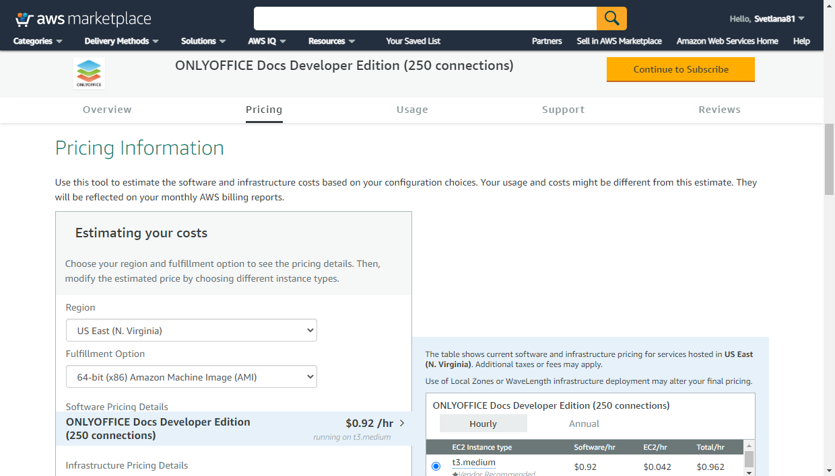Switch to Hourly pricing

coord(483,424)
